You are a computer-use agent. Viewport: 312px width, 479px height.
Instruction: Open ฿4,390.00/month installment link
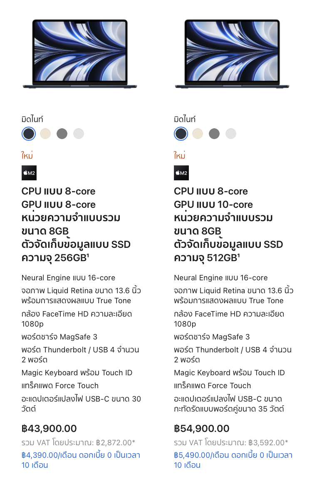click(81, 460)
